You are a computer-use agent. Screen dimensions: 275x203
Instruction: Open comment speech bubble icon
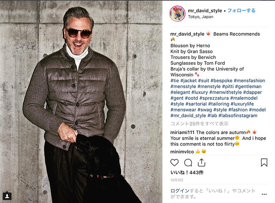[x=188, y=162]
